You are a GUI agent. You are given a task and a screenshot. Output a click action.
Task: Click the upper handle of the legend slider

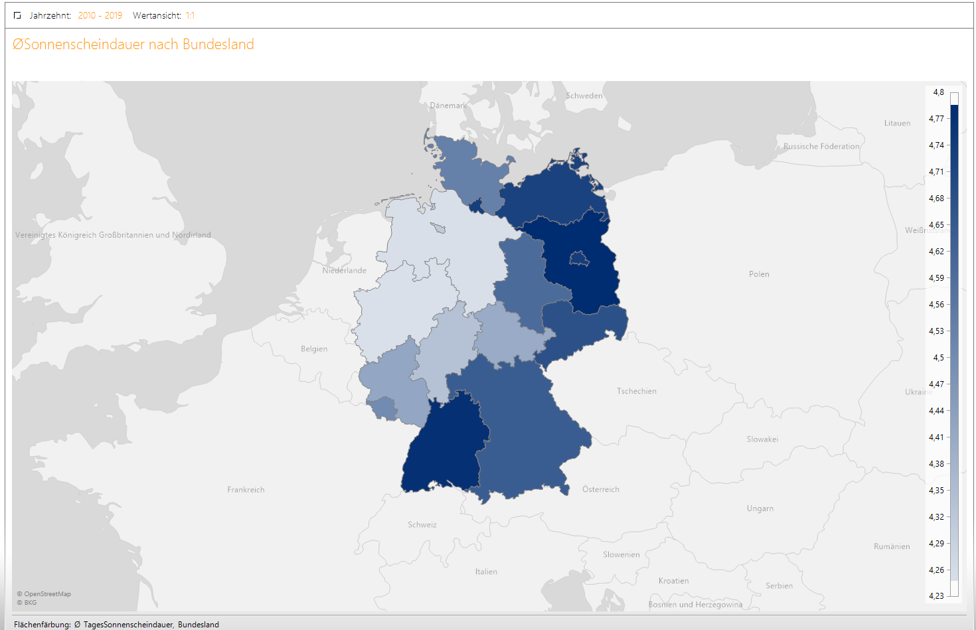click(954, 98)
